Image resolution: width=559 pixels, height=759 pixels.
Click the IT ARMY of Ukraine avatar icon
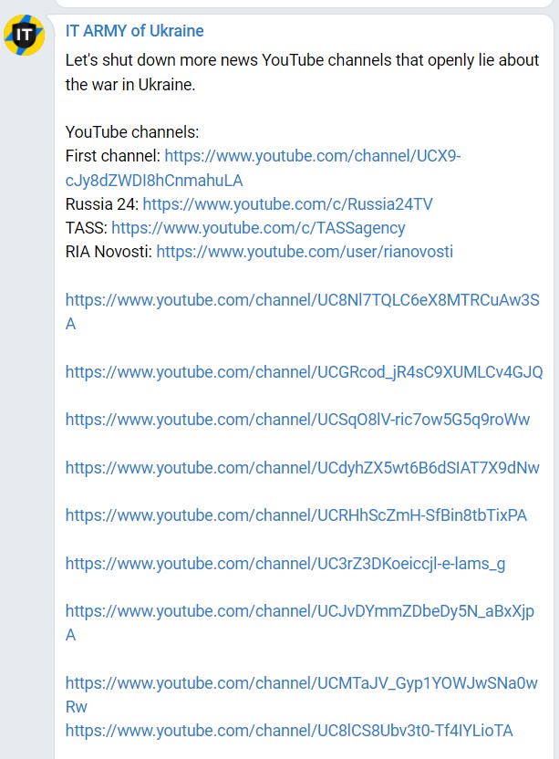click(x=25, y=35)
